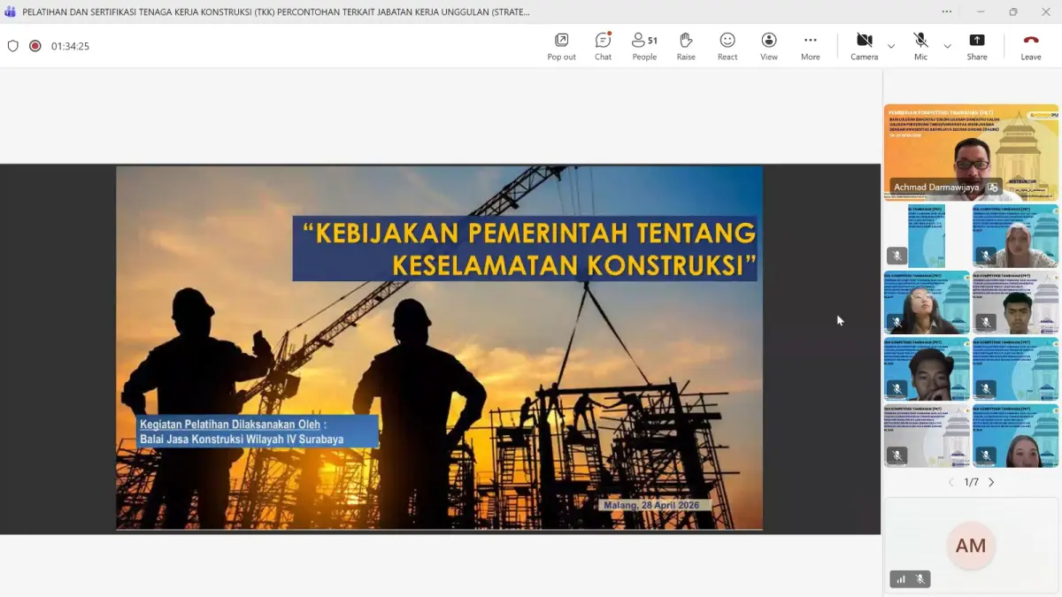
Task: Leave the meeting
Action: pos(1031,46)
